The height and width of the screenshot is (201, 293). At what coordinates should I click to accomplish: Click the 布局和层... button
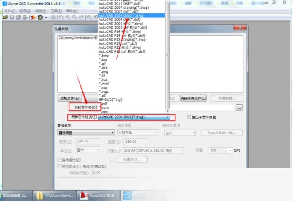coord(227,98)
